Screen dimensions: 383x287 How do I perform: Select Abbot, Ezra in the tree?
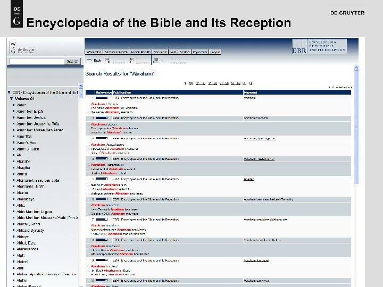coord(26,243)
